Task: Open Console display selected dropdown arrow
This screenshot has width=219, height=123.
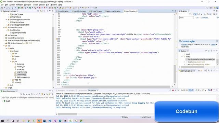Action: tap(201, 90)
